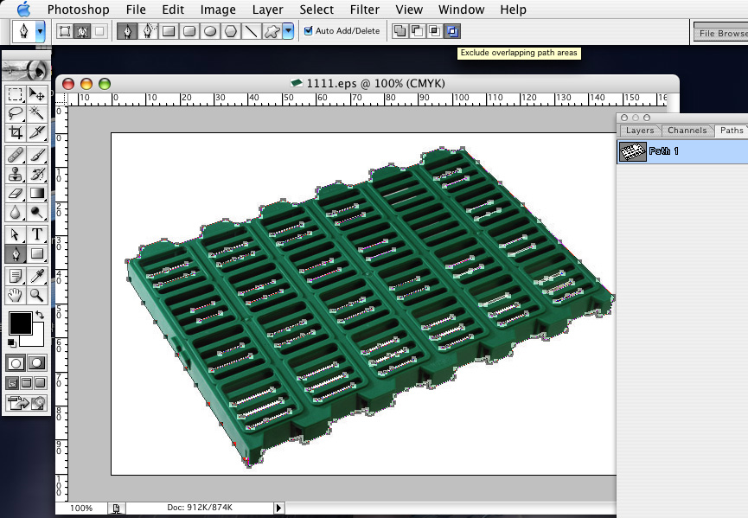Choose the Clone Stamp tool
The image size is (748, 518).
[x=16, y=173]
